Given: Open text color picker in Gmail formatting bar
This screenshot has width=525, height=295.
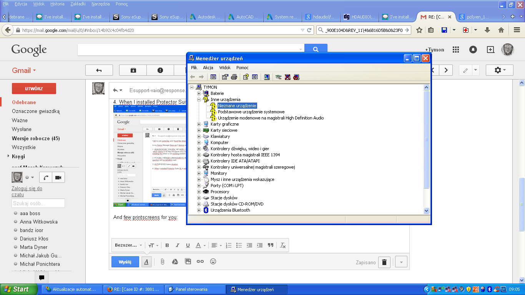Looking at the screenshot, I should [x=201, y=245].
